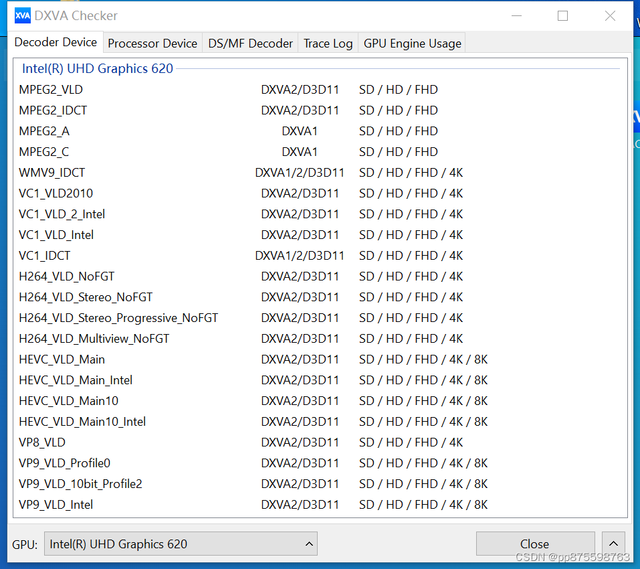Select the VC1_VLD2010 entry
The width and height of the screenshot is (640, 569).
click(x=320, y=193)
